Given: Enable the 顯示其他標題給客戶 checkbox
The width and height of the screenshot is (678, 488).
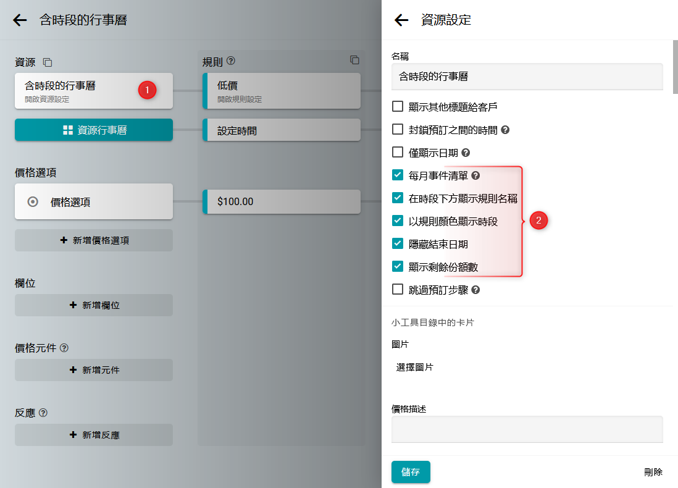Looking at the screenshot, I should point(398,107).
